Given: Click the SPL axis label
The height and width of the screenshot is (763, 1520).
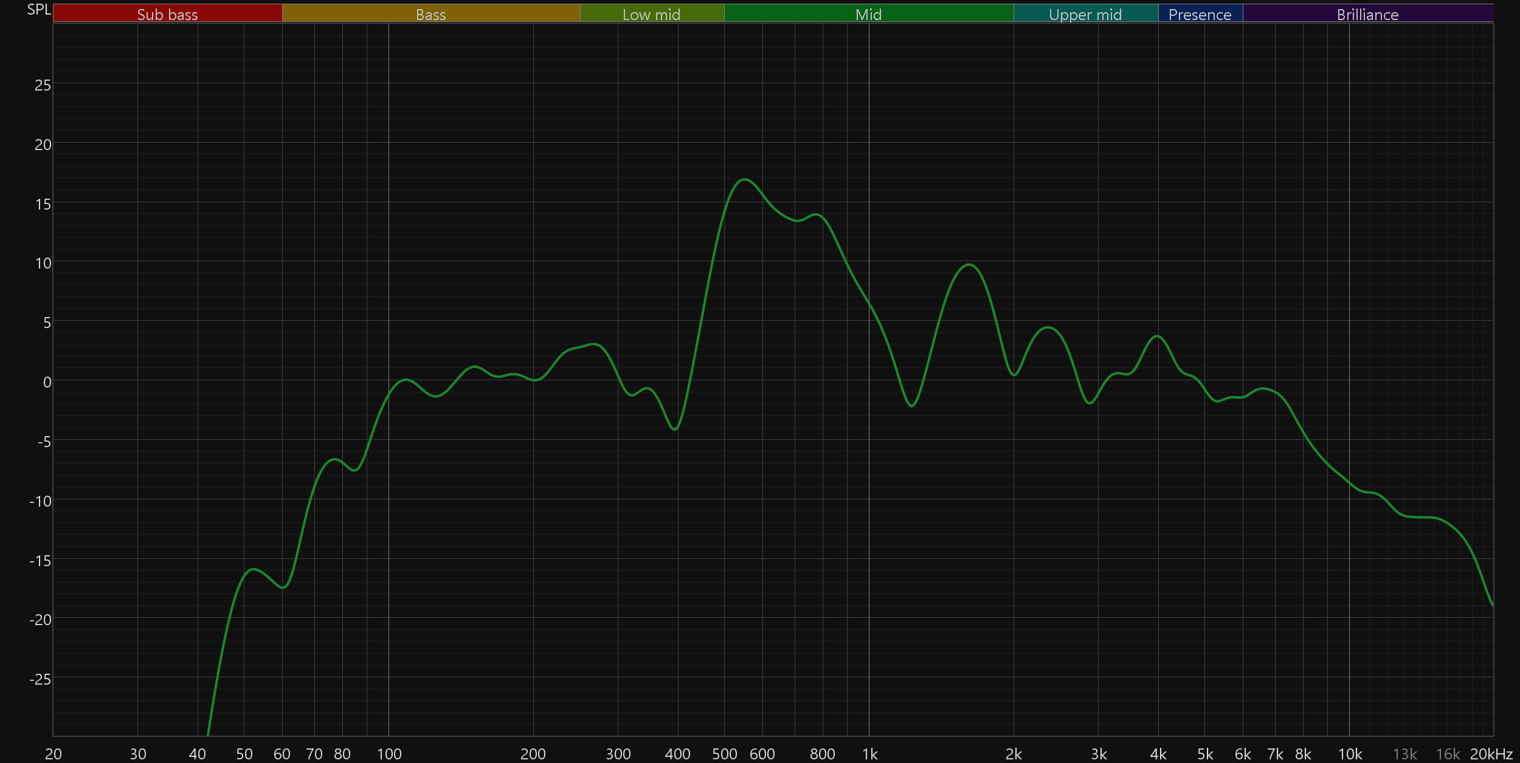Looking at the screenshot, I should click(39, 10).
